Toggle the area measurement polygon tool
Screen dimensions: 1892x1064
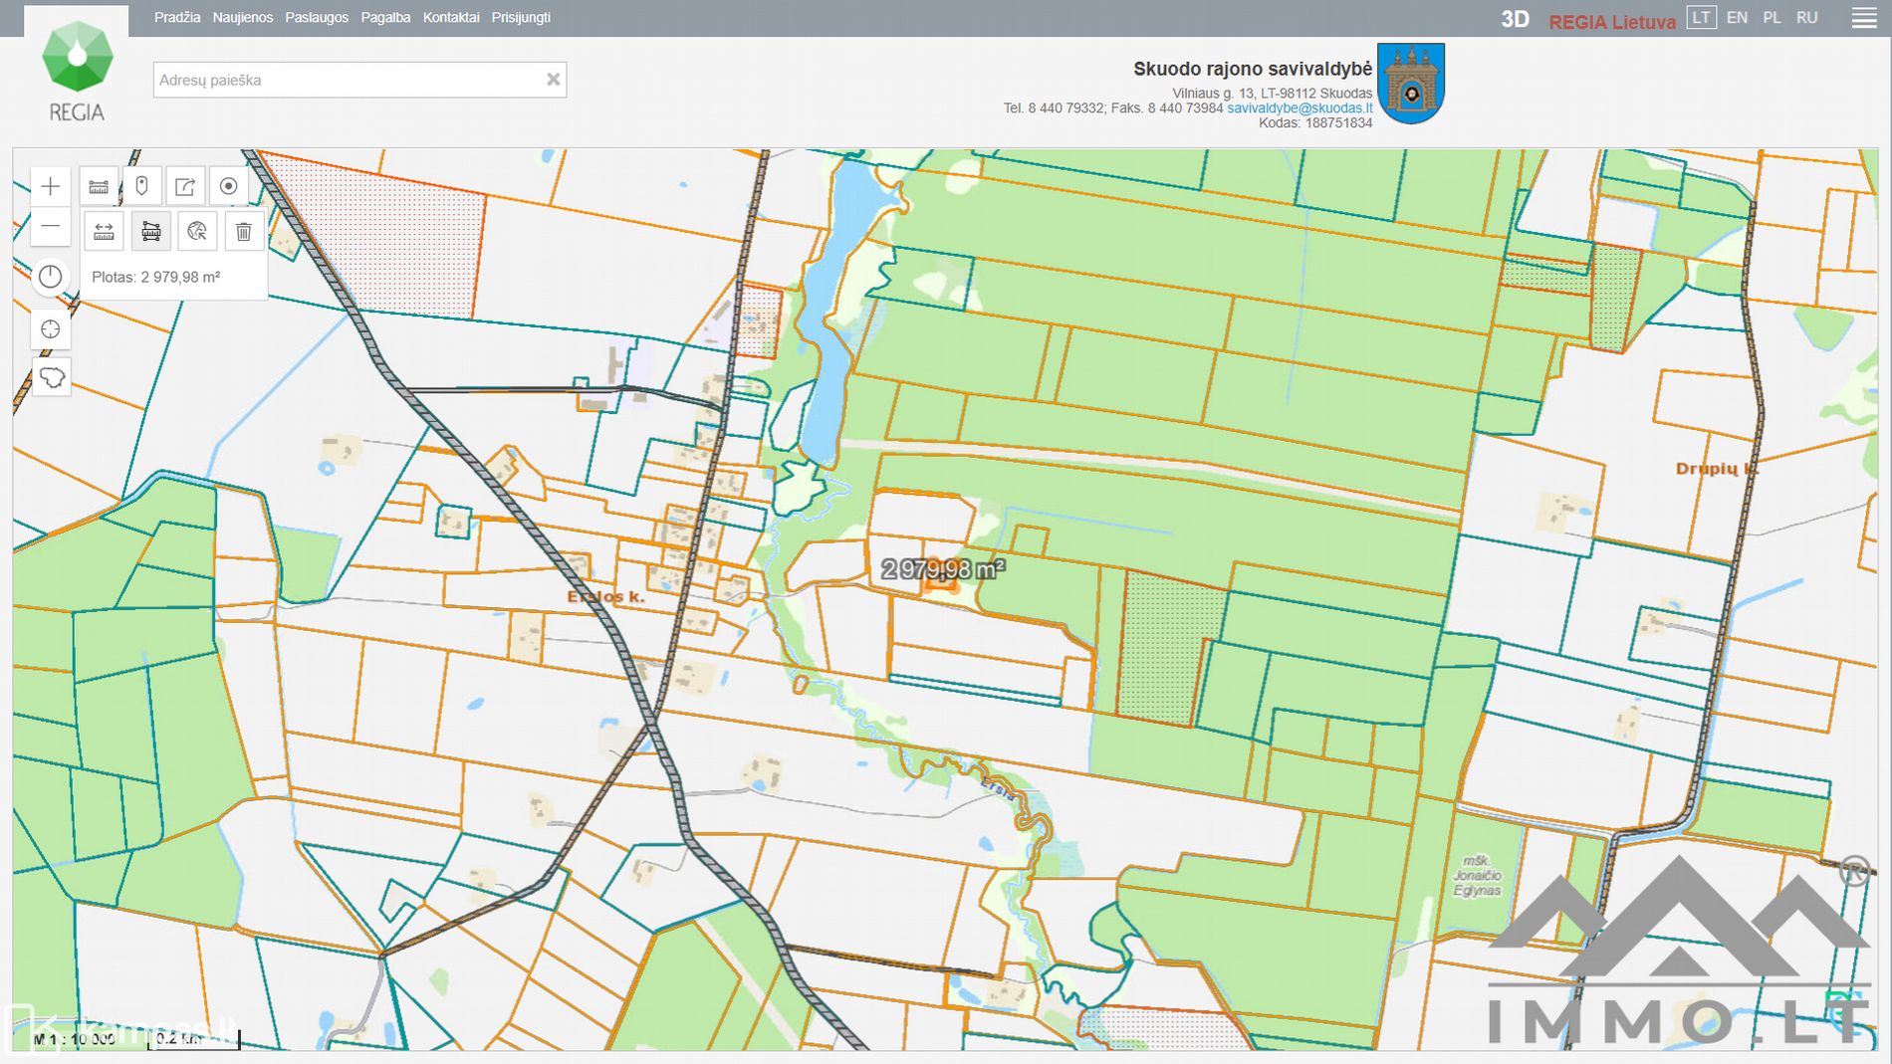pos(151,232)
